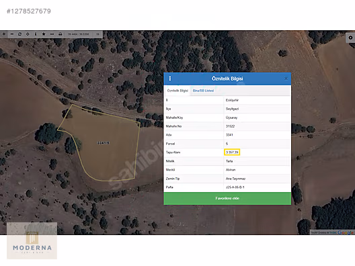Select the Mevkii value Akviran
This screenshot has height=266, width=355.
(x=231, y=170)
